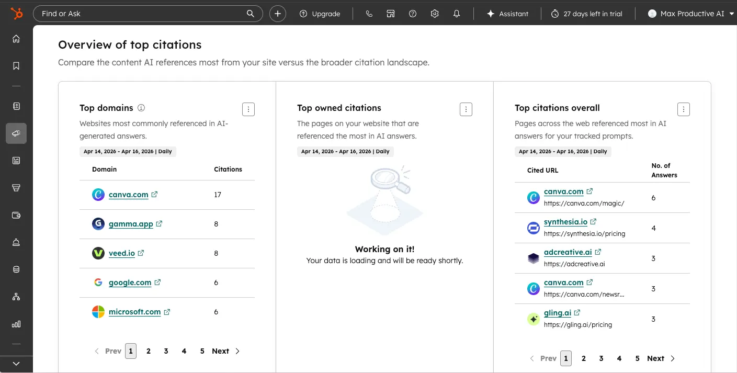Click the HubSpot sprocket logo
Viewport: 737px width, 373px height.
click(16, 14)
